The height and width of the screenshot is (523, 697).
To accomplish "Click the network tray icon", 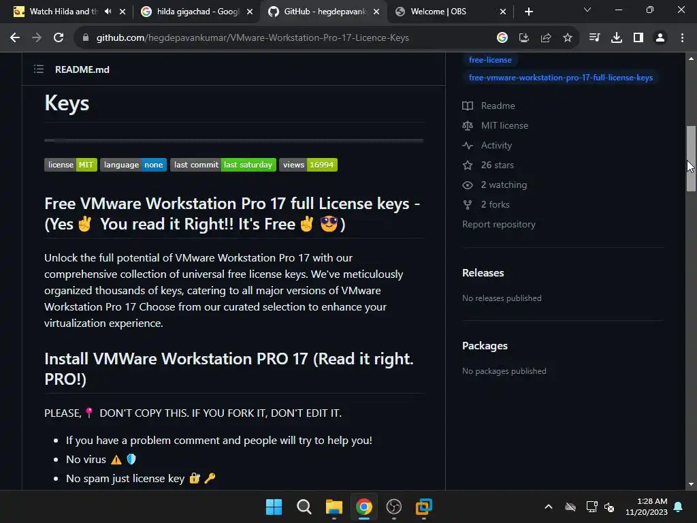I will point(591,507).
